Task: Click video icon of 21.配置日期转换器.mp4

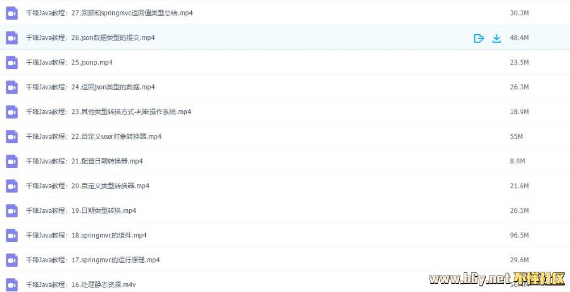Action: pyautogui.click(x=11, y=162)
